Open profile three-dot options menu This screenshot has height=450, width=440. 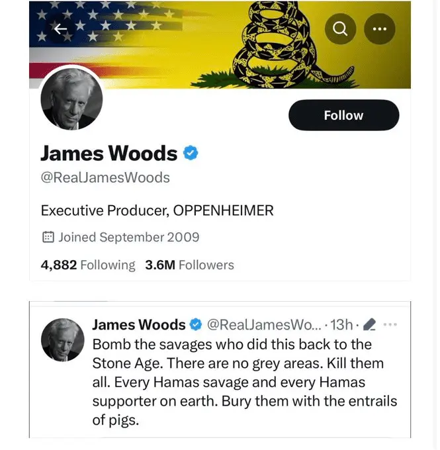(379, 29)
